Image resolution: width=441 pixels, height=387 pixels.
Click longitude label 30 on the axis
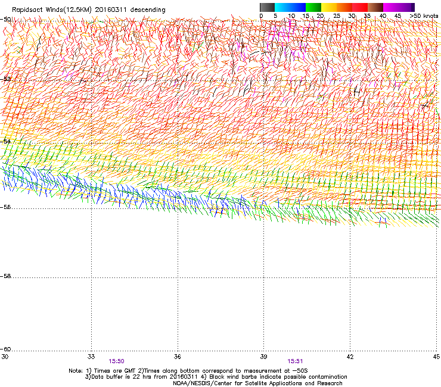[x=5, y=357]
